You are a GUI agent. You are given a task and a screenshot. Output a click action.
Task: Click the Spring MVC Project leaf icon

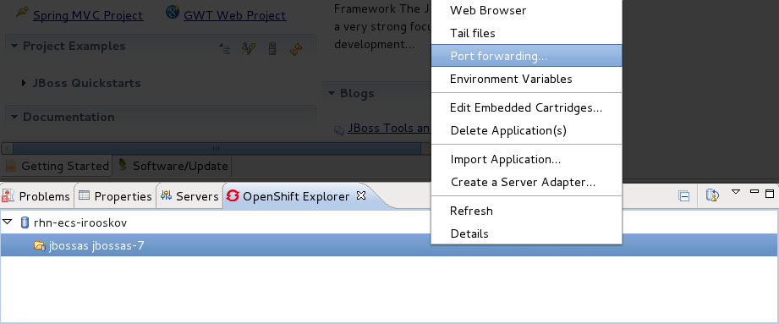click(22, 11)
